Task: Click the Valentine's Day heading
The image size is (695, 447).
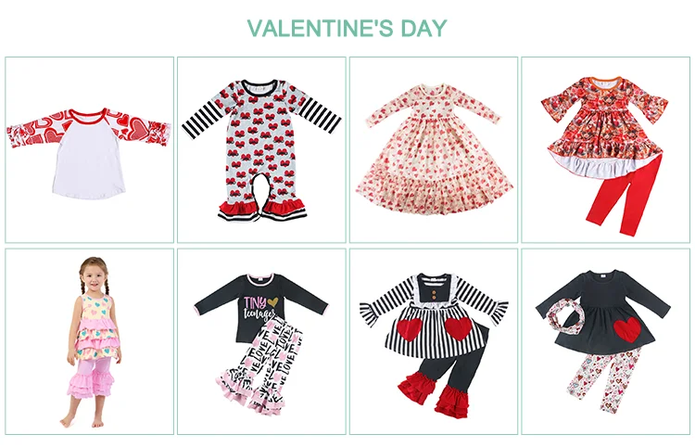Action: click(347, 28)
